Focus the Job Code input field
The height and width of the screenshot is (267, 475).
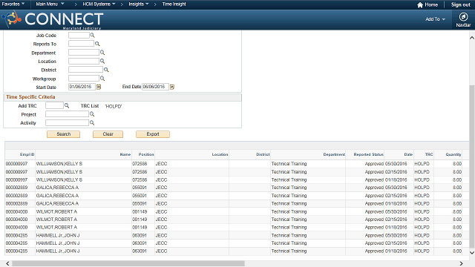pyautogui.click(x=79, y=35)
